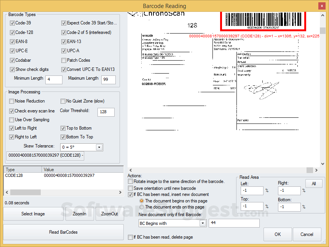
Task: Click the Minimum Length field
Action: (x=54, y=80)
